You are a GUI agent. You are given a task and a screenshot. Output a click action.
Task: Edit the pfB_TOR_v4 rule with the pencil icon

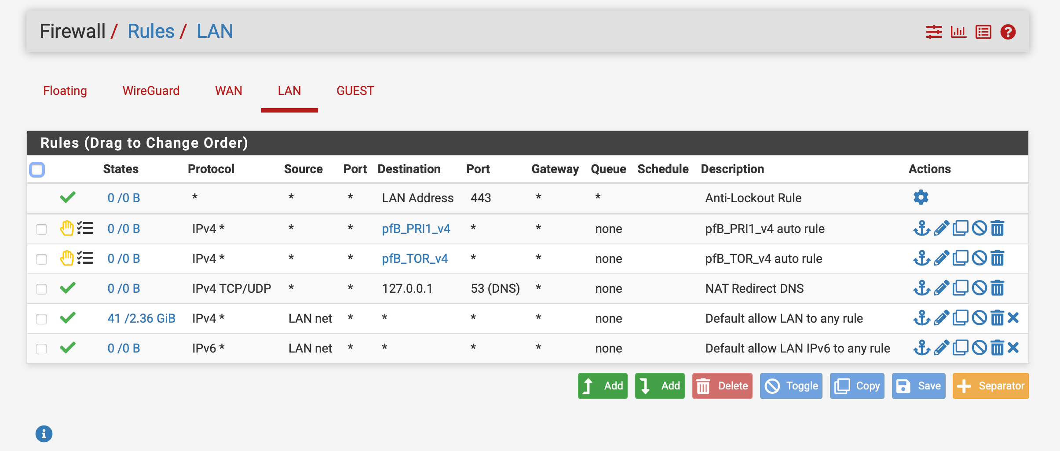coord(941,258)
